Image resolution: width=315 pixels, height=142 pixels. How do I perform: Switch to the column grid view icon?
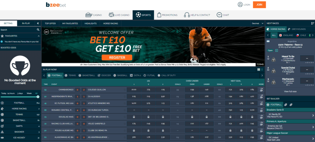[x=258, y=69]
